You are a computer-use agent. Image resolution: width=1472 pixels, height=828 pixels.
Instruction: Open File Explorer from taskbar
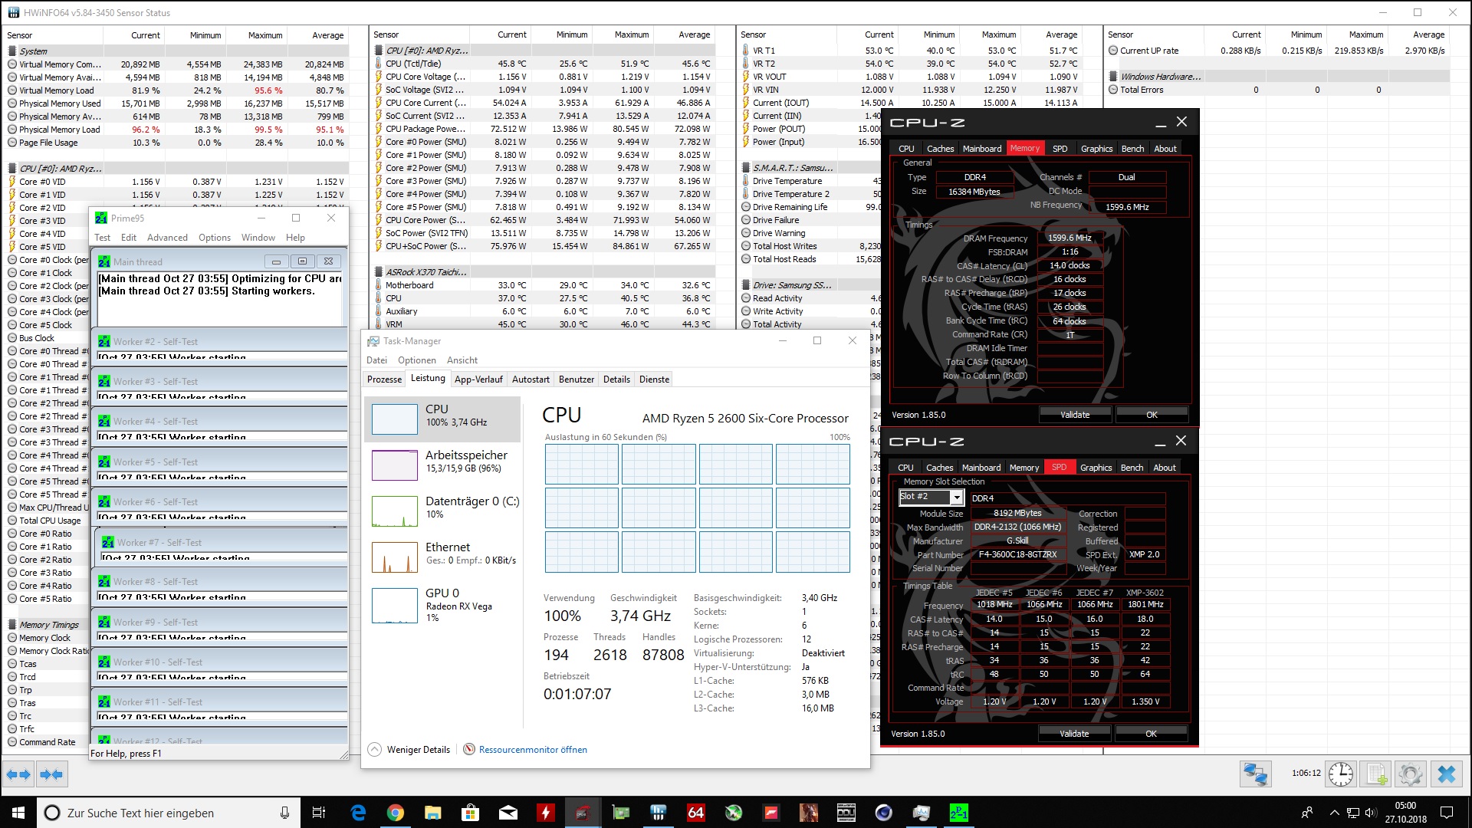point(433,813)
